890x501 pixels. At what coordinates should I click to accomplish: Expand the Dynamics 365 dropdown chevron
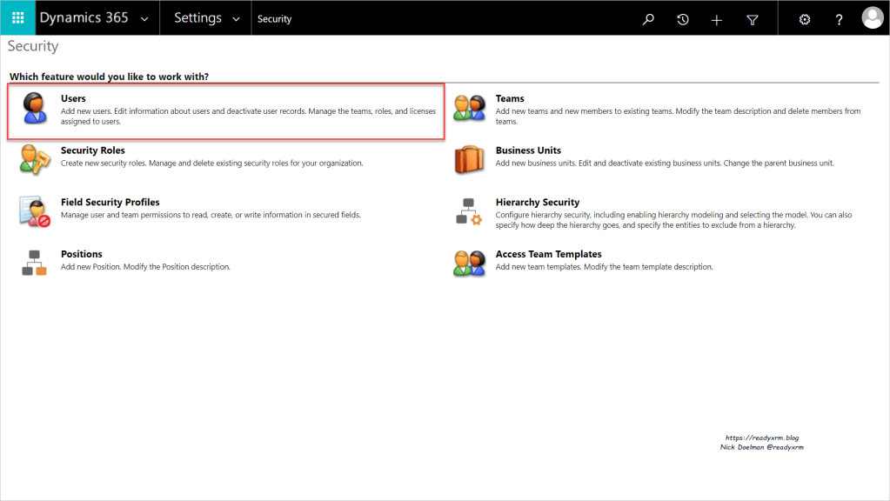(x=144, y=19)
